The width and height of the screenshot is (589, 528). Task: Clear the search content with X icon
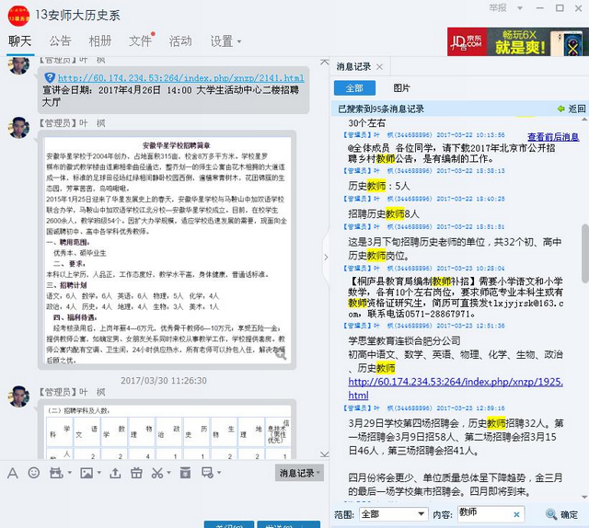point(517,514)
